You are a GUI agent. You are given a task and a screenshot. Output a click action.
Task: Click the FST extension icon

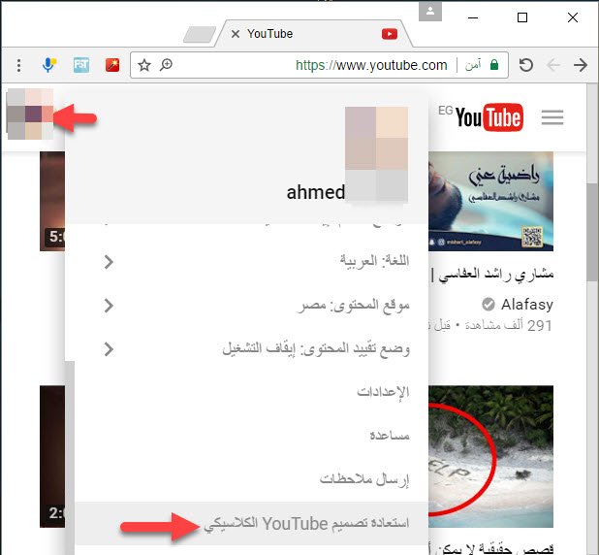point(81,65)
